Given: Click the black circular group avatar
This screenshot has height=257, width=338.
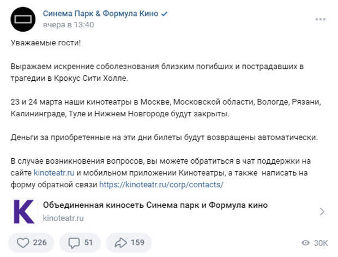Looking at the screenshot, I should coord(23,19).
